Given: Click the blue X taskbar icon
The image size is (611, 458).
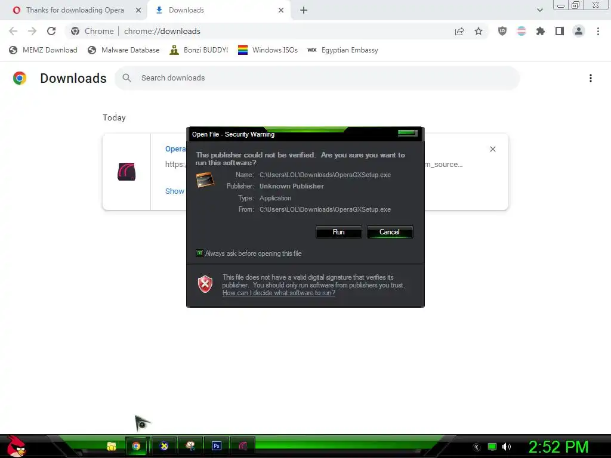Looking at the screenshot, I should (x=164, y=446).
